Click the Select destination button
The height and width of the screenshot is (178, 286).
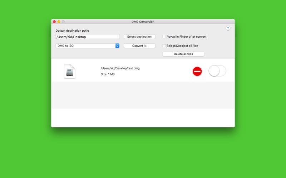click(139, 37)
